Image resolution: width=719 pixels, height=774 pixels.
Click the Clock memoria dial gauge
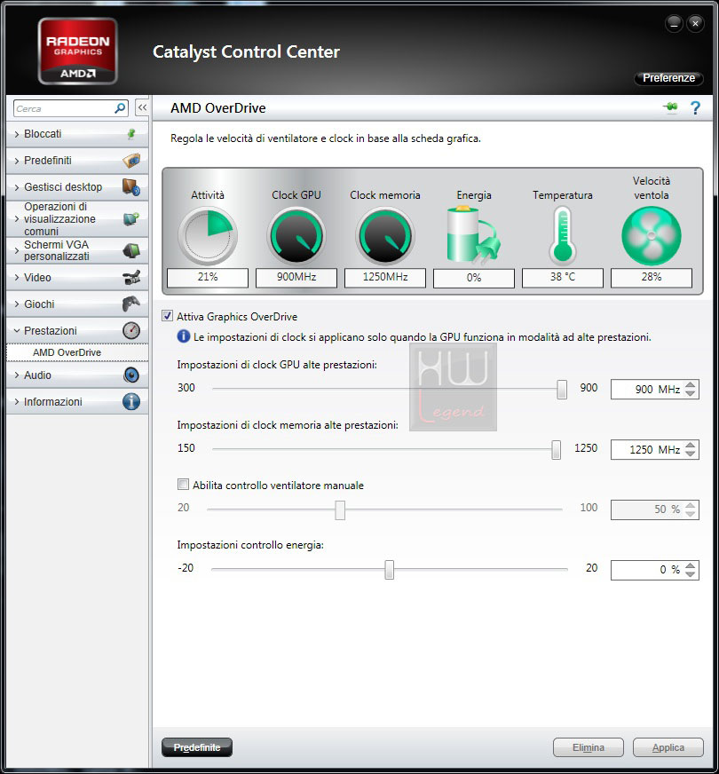385,236
